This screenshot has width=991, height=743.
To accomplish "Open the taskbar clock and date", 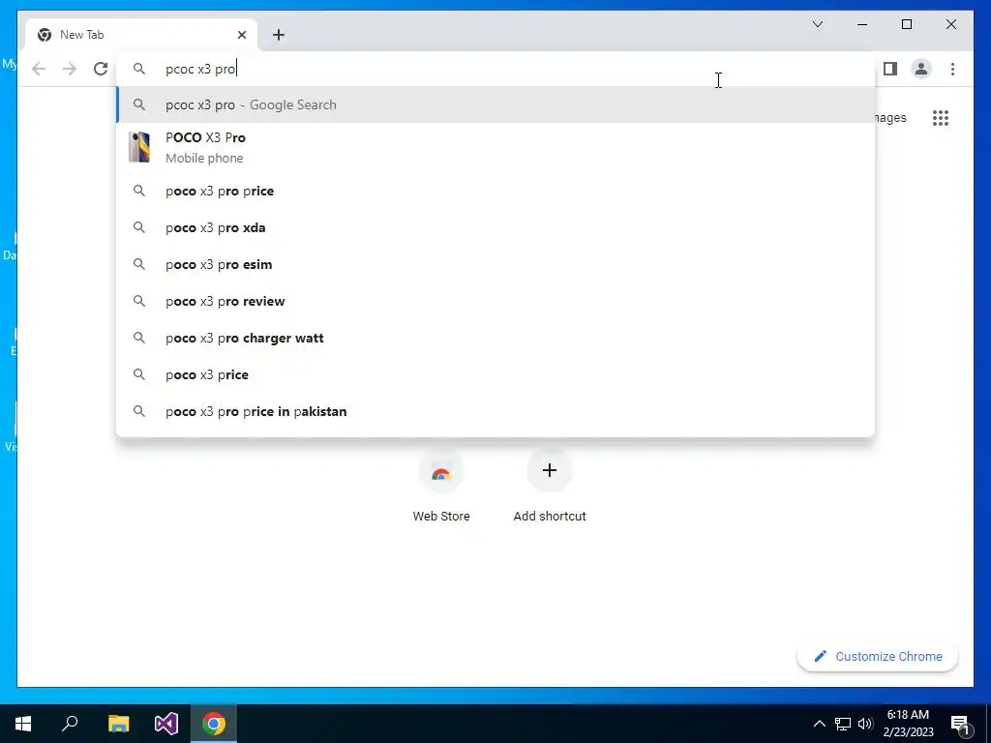I will click(908, 724).
